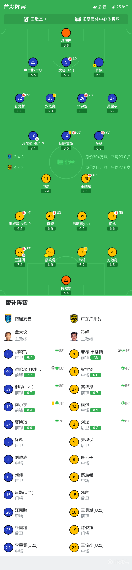Tap number 14 冈萨雷斯 player icon

(66, 136)
